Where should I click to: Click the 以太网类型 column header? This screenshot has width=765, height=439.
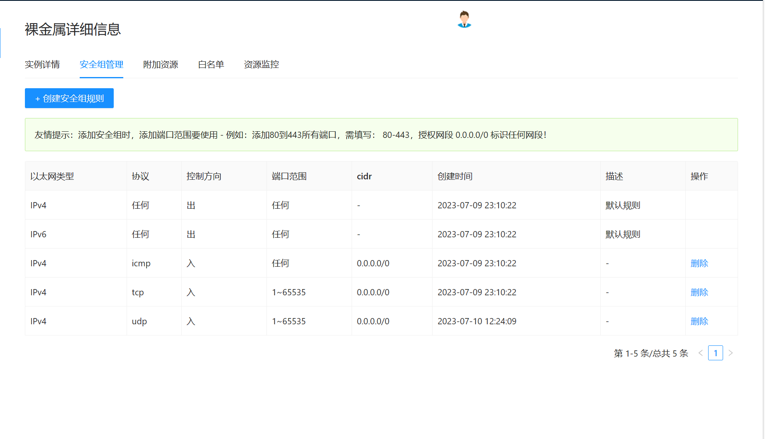tap(52, 176)
